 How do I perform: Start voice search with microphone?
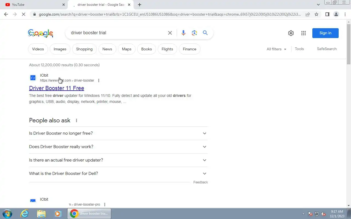[183, 33]
